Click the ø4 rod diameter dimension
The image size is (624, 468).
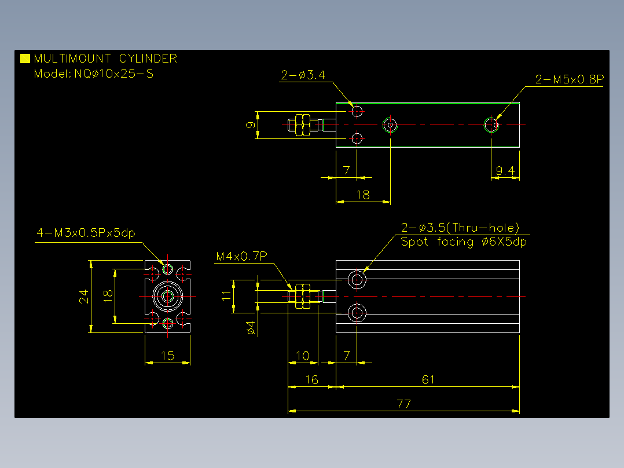coord(250,327)
